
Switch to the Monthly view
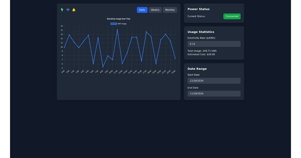pyautogui.click(x=170, y=10)
